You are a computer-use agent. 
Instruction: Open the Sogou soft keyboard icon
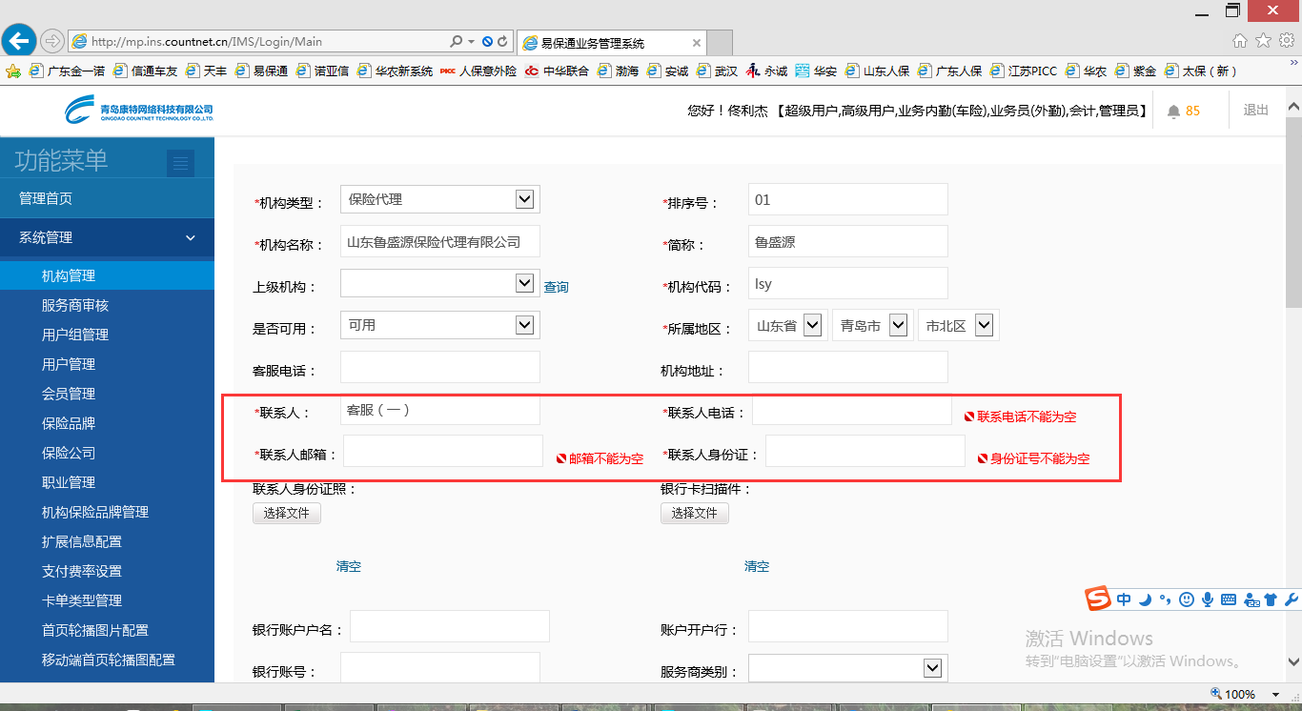click(x=1229, y=599)
